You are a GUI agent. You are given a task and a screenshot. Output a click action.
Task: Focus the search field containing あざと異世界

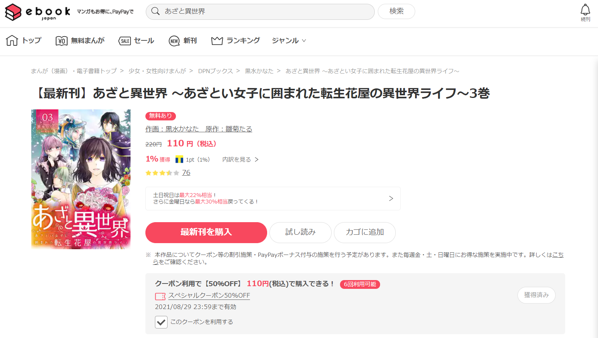coord(260,11)
